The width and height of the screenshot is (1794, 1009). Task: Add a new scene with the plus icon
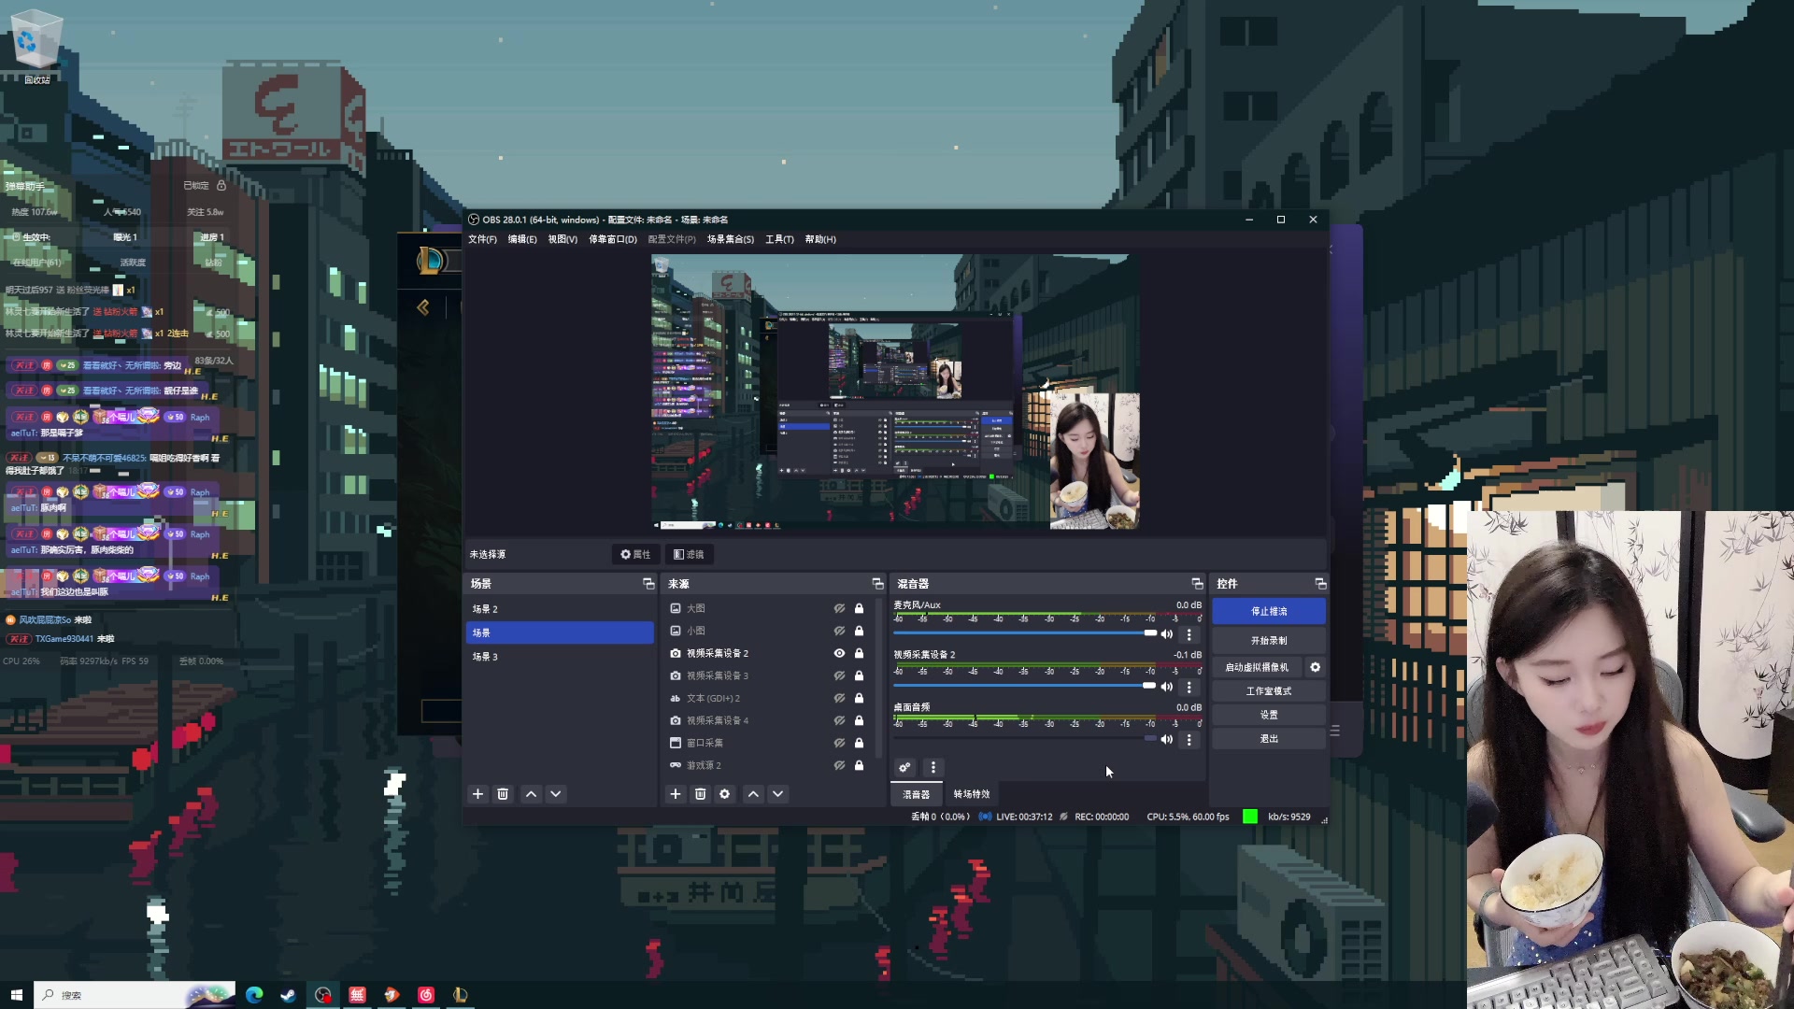click(477, 794)
